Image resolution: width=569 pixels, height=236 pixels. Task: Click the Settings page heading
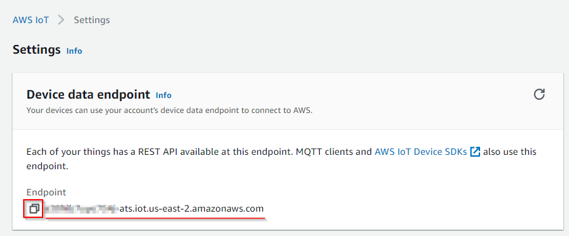click(x=37, y=49)
